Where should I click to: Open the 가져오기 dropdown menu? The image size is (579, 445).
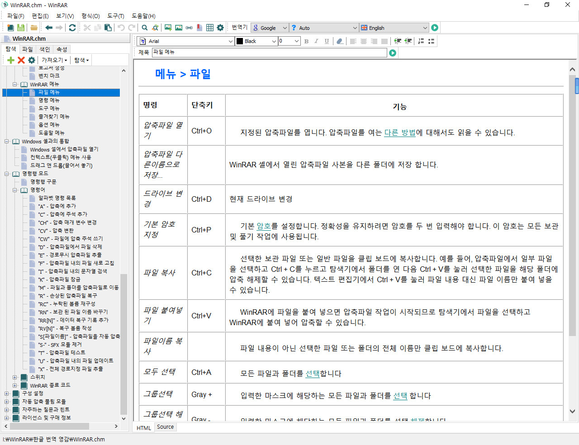coord(54,60)
